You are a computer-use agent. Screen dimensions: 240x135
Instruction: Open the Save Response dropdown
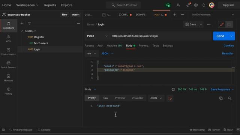222,89
